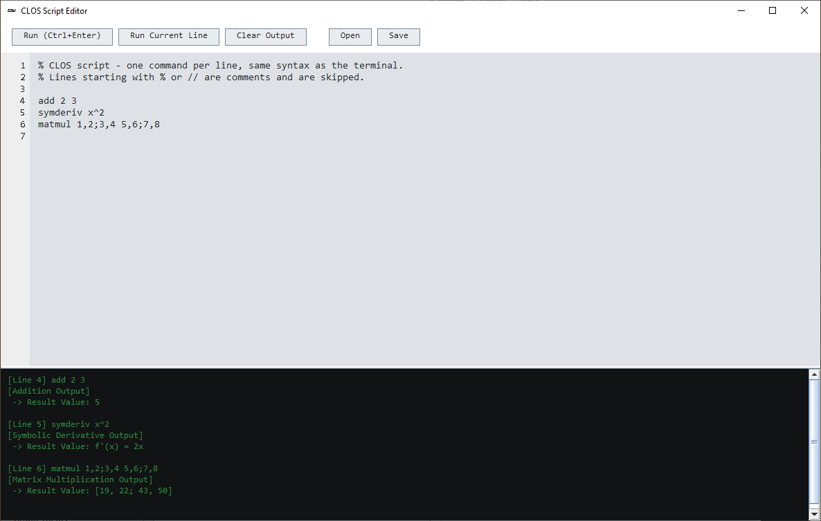Viewport: 821px width, 521px height.
Task: Click '[Line 4] add 2 3' in output
Action: 46,381
